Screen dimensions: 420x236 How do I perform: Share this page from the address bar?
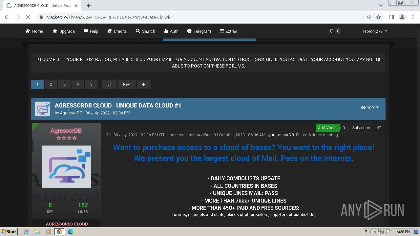point(368,17)
